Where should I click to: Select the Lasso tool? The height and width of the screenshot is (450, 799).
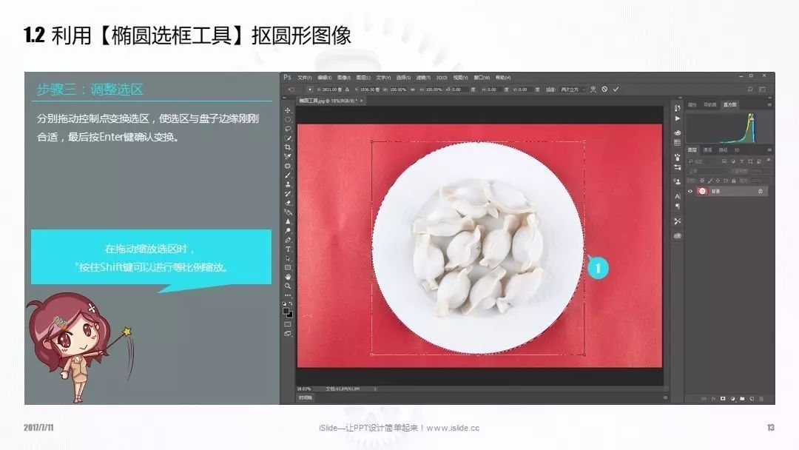point(288,129)
